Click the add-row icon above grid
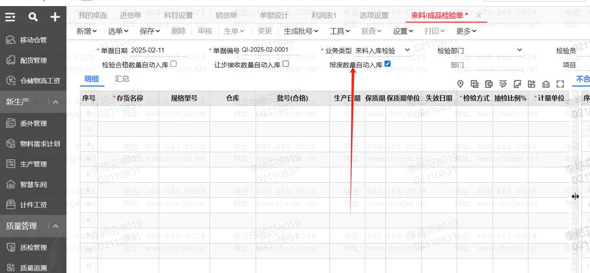This screenshot has height=273, width=590. point(475,84)
